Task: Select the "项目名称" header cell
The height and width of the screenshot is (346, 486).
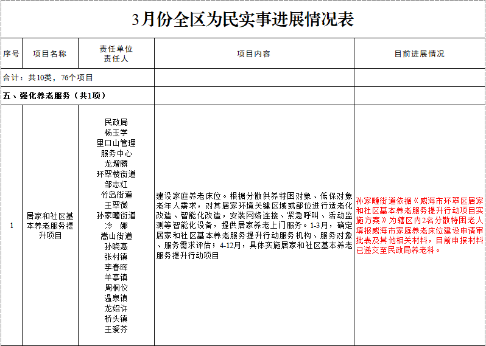Action: [50, 54]
